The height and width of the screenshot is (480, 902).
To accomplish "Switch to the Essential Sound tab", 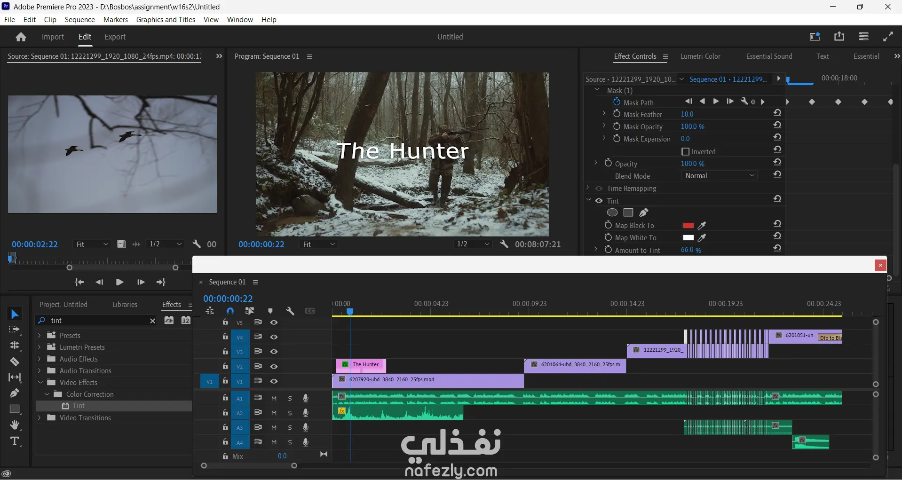I will 769,56.
